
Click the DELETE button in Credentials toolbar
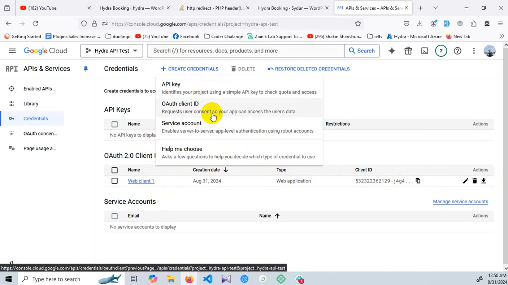[243, 69]
